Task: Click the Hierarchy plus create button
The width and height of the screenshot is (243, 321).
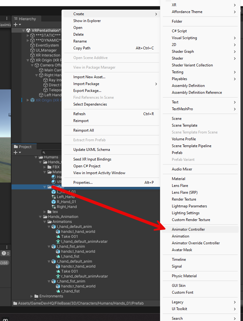Action: click(x=15, y=25)
